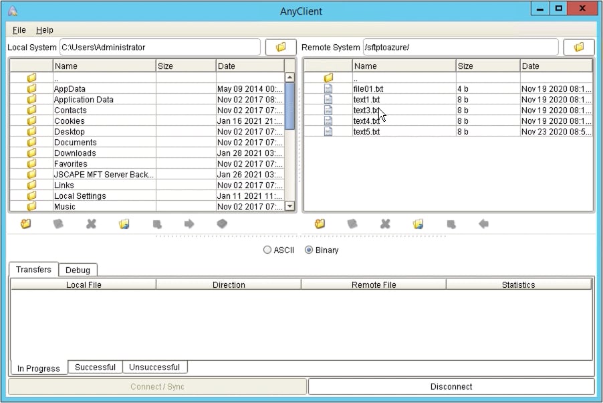Viewport: 603px width, 403px height.
Task: Delete the selected local file using the X icon
Action: click(91, 224)
